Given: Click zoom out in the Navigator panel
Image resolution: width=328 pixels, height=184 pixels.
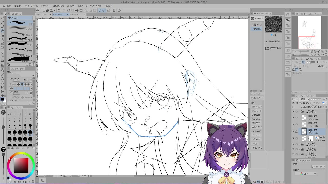Looking at the screenshot, I should click(312, 51).
